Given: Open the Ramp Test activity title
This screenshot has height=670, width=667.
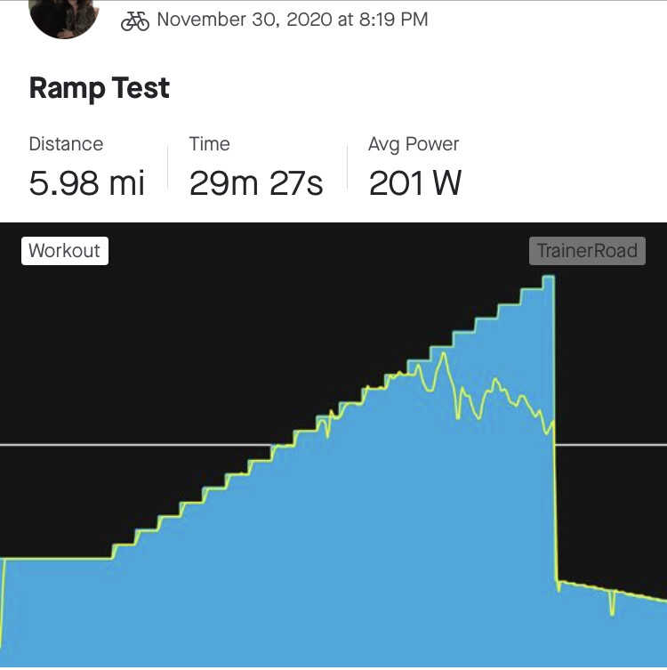Looking at the screenshot, I should (99, 88).
